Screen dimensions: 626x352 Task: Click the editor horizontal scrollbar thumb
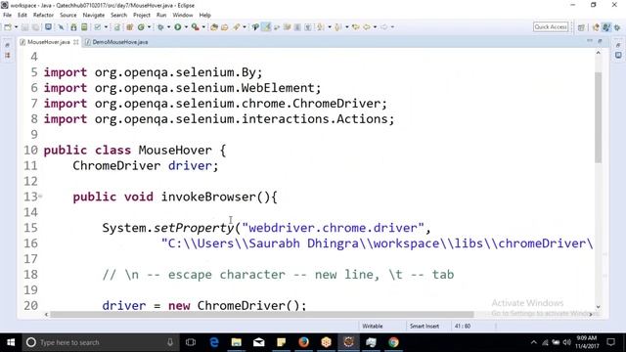[x=261, y=314]
